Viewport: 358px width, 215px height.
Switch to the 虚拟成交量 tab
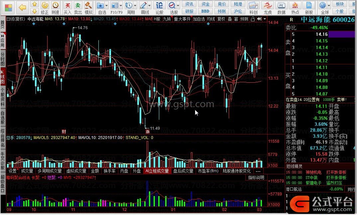(x=76, y=171)
